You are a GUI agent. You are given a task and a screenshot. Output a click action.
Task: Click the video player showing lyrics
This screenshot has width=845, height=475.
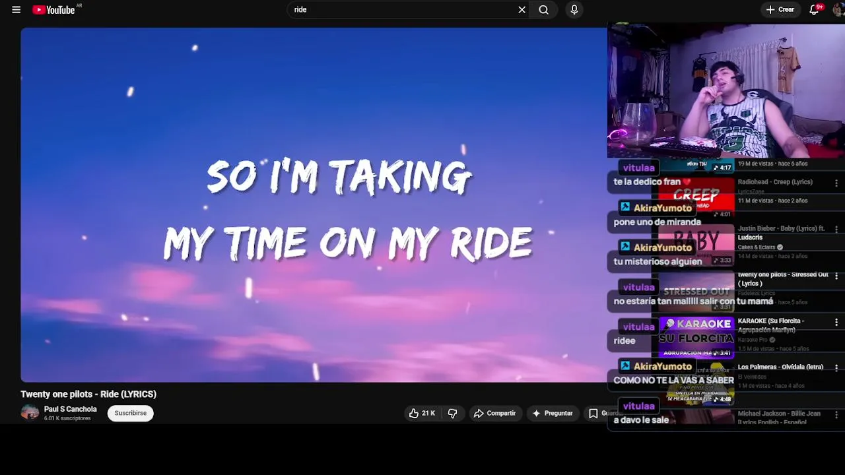pyautogui.click(x=314, y=205)
